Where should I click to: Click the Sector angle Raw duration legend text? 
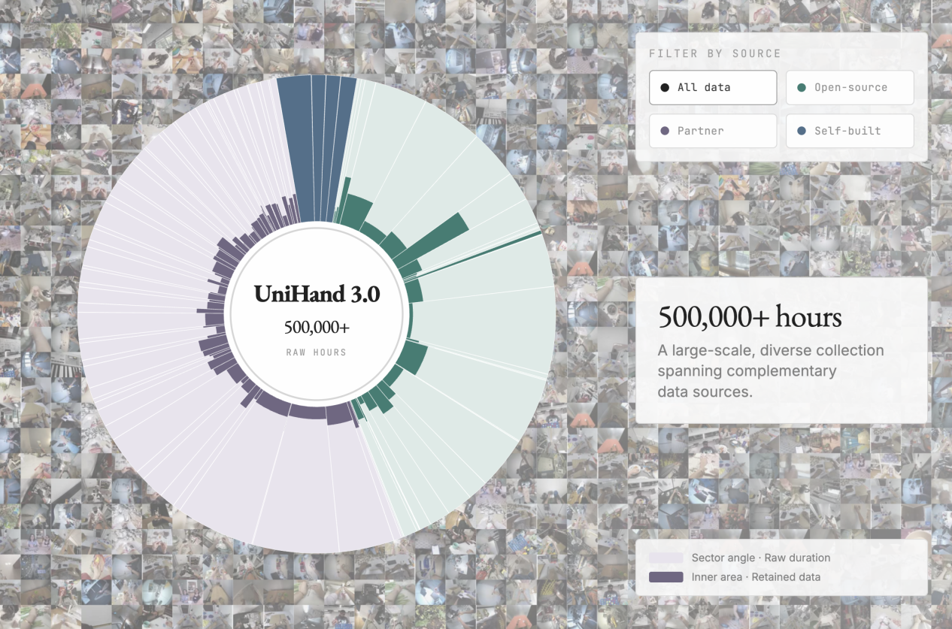761,558
